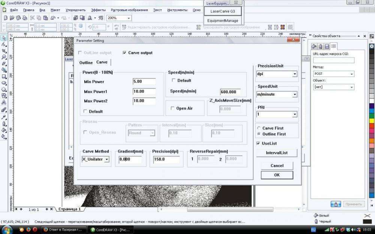
Task: Select the Crop tool in toolbox
Action: click(x=4, y=51)
